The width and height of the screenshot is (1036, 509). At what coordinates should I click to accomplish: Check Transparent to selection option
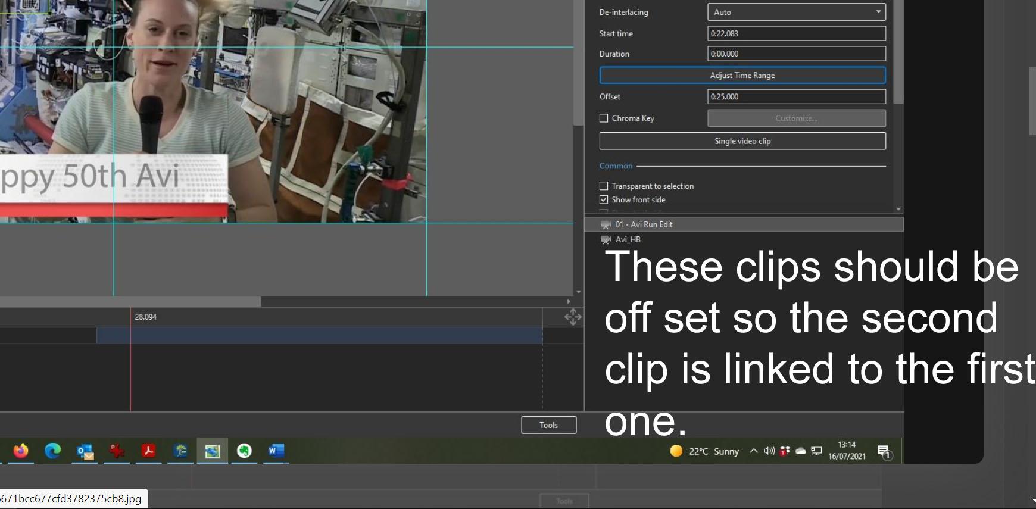point(604,186)
